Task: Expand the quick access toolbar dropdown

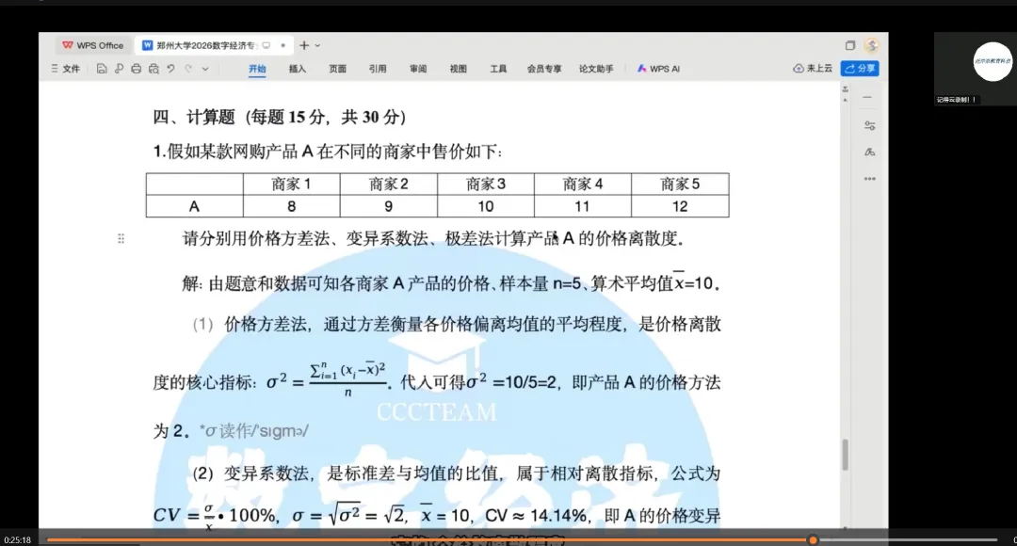Action: (205, 69)
